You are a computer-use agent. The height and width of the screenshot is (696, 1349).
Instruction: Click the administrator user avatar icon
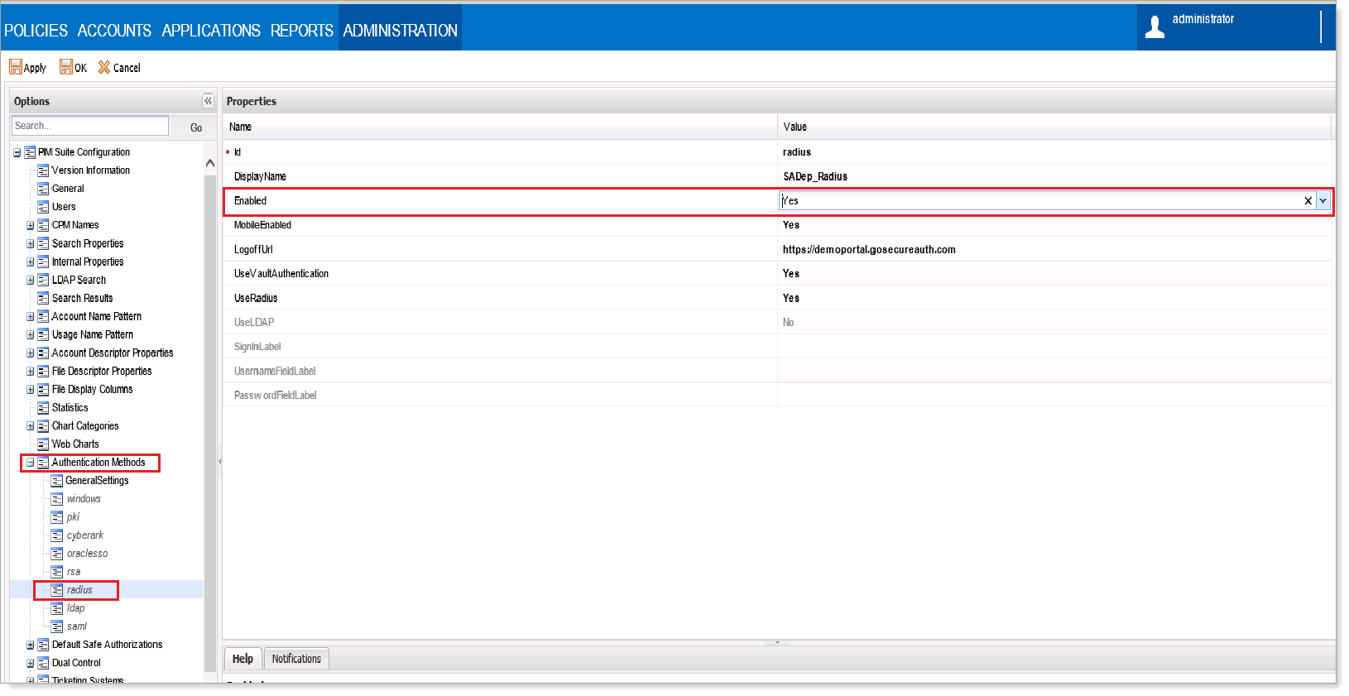1155,27
